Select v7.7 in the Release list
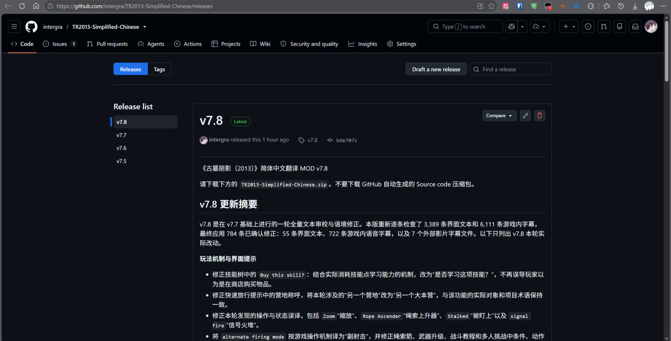The width and height of the screenshot is (671, 341). pyautogui.click(x=144, y=135)
